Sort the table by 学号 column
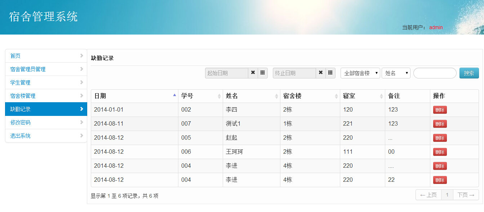The image size is (484, 212). (219, 96)
